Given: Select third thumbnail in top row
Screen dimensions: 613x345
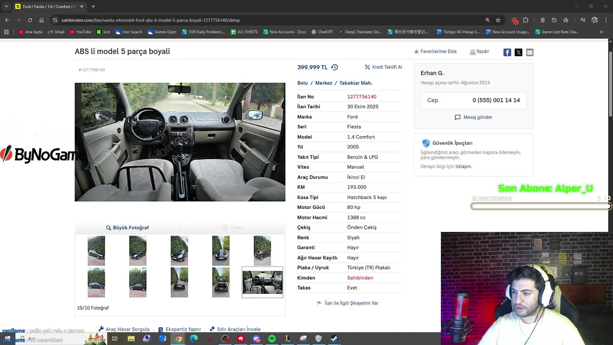Looking at the screenshot, I should point(179,251).
